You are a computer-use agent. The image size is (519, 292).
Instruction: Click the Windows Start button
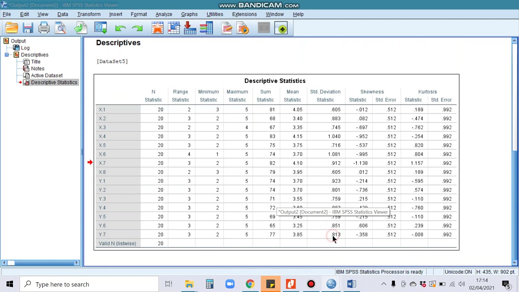(10, 284)
